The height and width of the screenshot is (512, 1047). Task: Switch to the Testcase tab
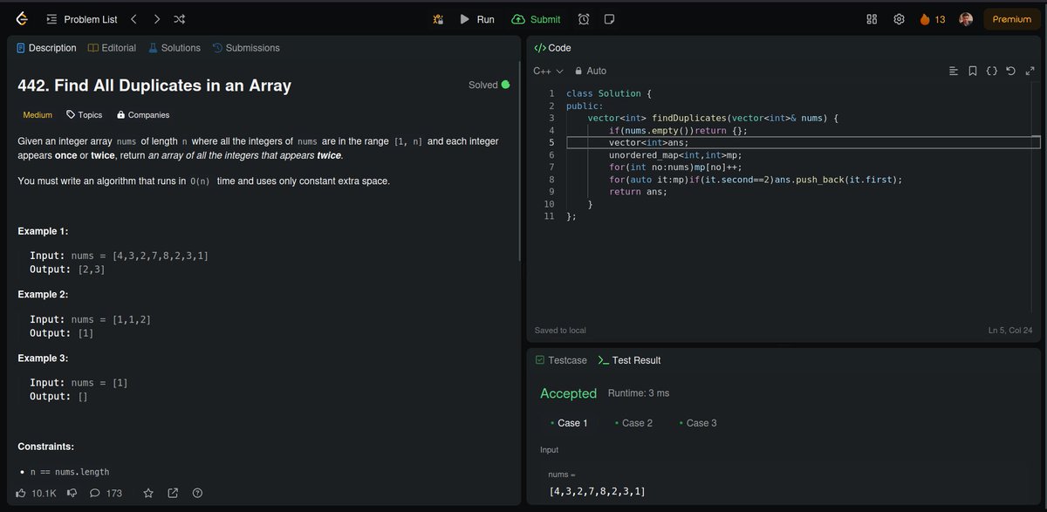pyautogui.click(x=561, y=360)
